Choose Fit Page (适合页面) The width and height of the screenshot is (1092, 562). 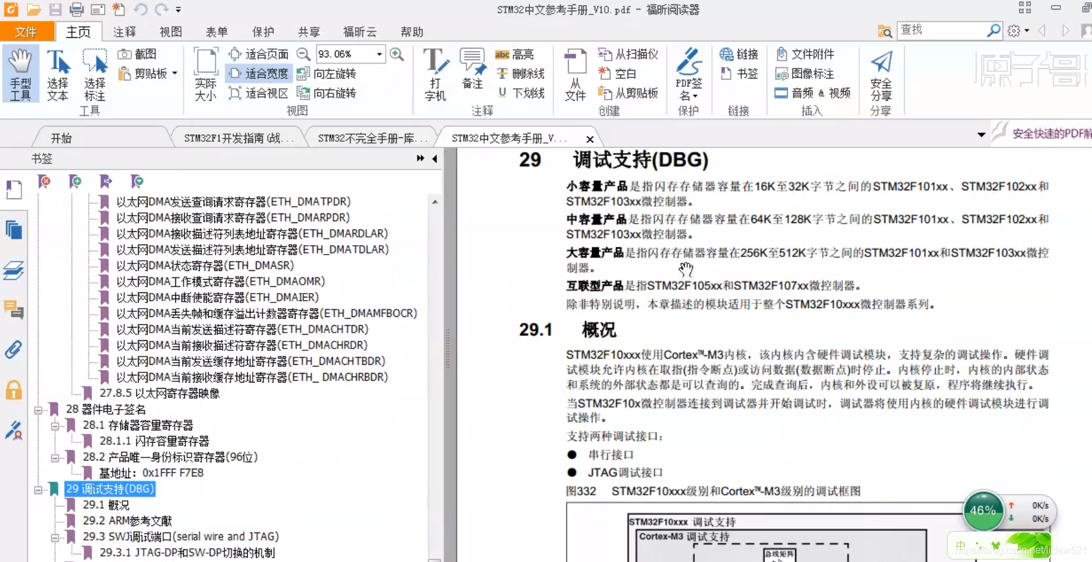(x=258, y=54)
